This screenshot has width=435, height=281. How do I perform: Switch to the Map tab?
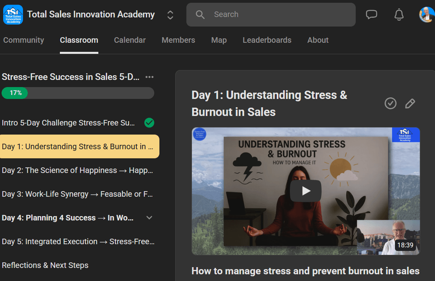tap(219, 40)
